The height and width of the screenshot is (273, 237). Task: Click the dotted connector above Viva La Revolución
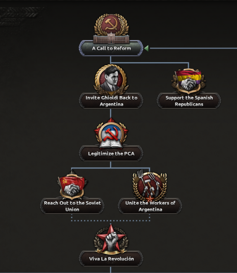pos(111,221)
